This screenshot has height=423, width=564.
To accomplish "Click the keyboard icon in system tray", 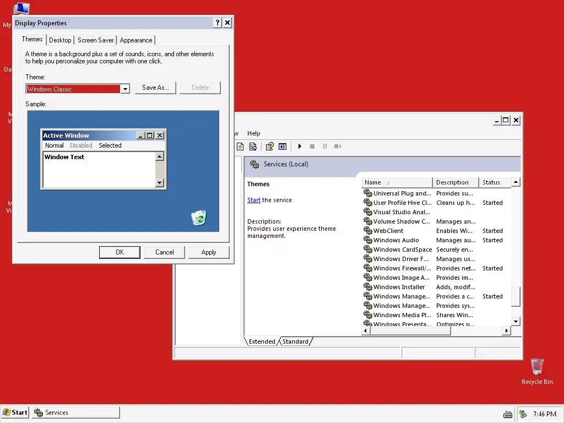I will tap(507, 414).
